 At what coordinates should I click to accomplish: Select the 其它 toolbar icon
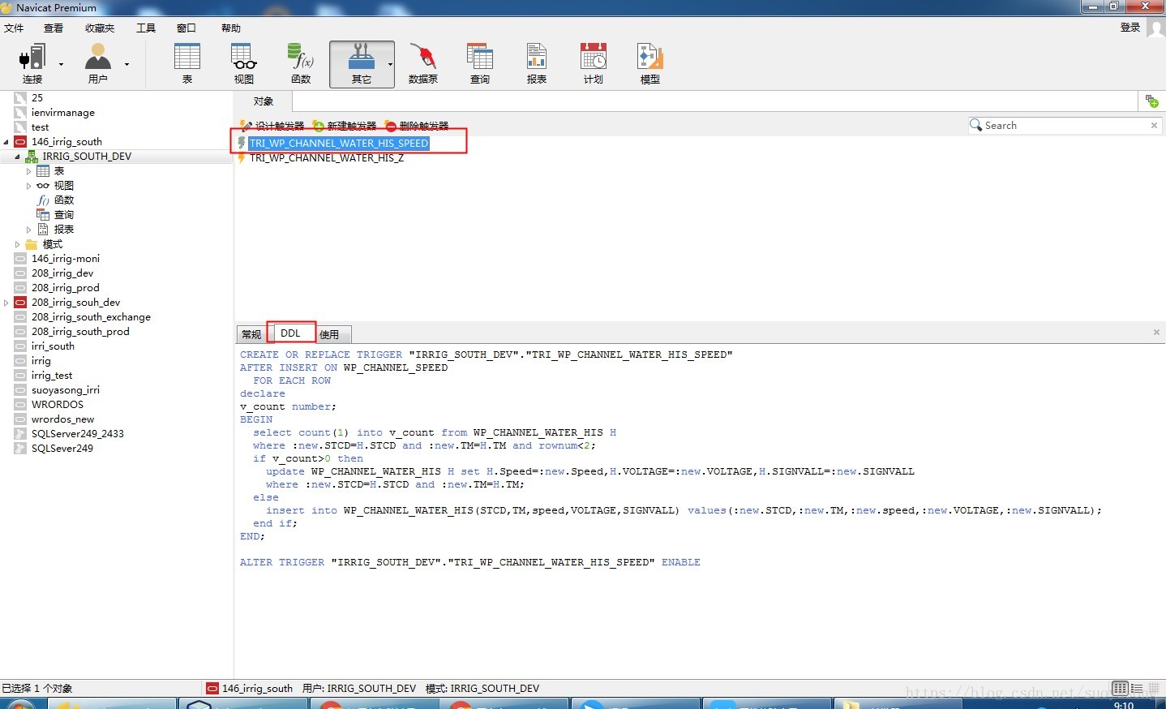pyautogui.click(x=361, y=63)
